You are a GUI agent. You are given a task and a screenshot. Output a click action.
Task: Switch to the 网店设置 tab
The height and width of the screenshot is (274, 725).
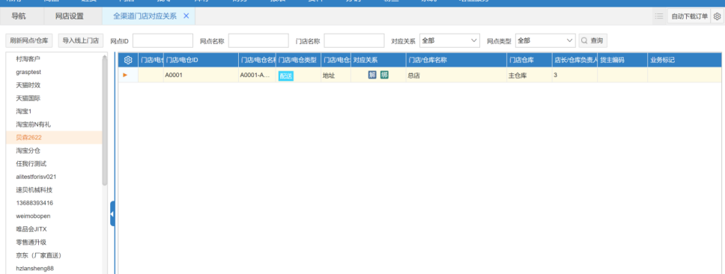(70, 16)
